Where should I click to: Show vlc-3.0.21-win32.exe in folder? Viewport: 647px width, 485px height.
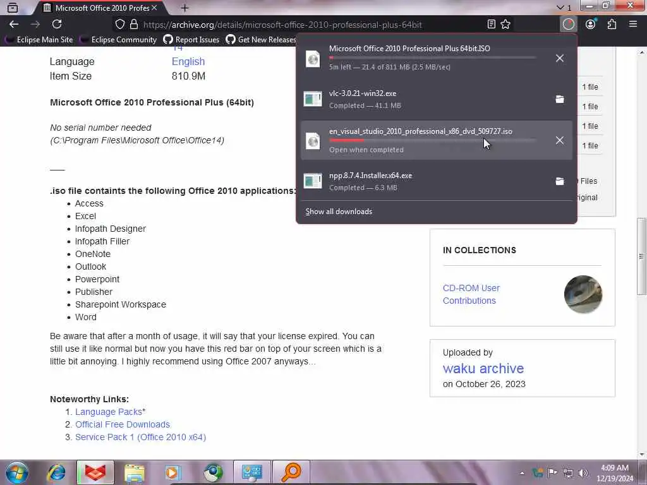pyautogui.click(x=560, y=99)
